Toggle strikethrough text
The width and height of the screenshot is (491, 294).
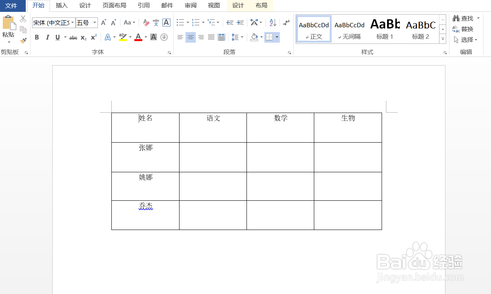point(73,38)
